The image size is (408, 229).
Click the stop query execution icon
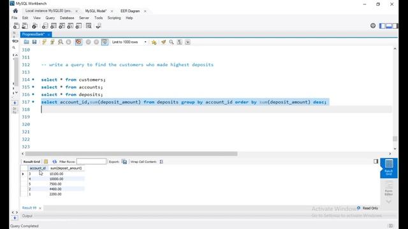point(68,42)
